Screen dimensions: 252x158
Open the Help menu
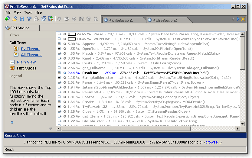coord(39,12)
